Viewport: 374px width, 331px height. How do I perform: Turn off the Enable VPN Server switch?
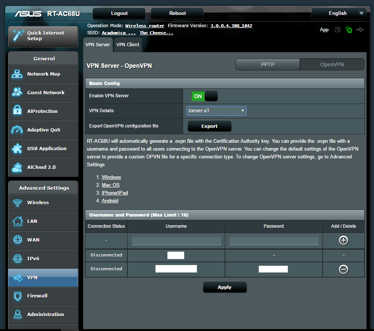click(x=204, y=96)
